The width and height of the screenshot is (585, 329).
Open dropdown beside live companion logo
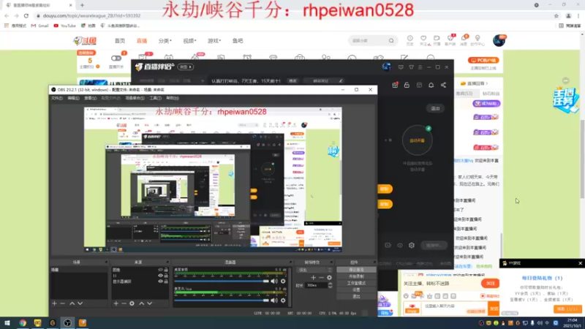click(x=186, y=67)
